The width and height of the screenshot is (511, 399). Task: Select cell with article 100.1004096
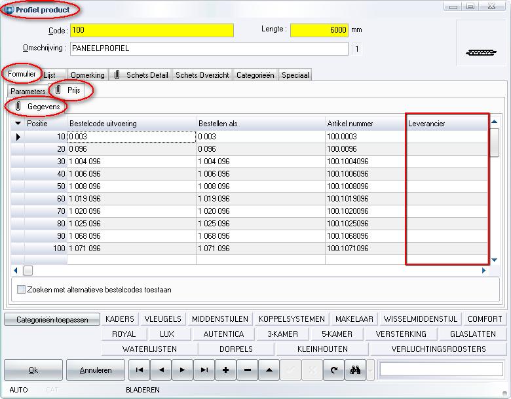click(366, 162)
